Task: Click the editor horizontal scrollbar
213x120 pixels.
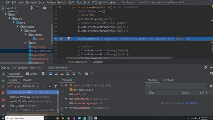Action: (x=119, y=58)
